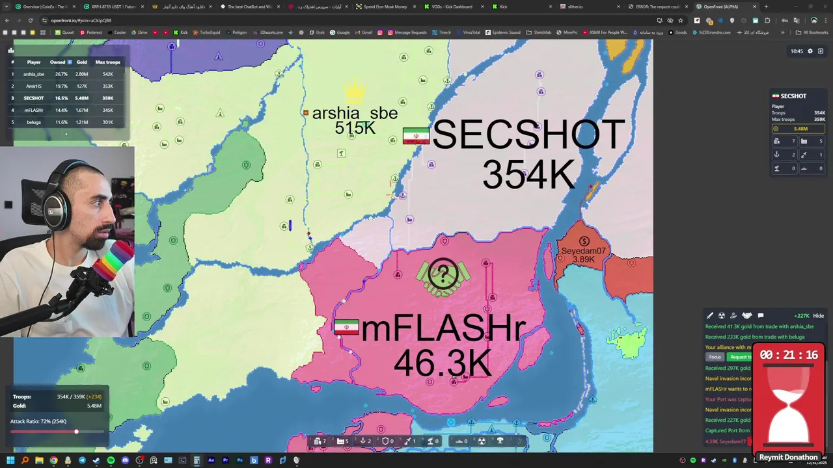This screenshot has height=468, width=833.
Task: Open Adobe After Effects from taskbar
Action: point(211,460)
